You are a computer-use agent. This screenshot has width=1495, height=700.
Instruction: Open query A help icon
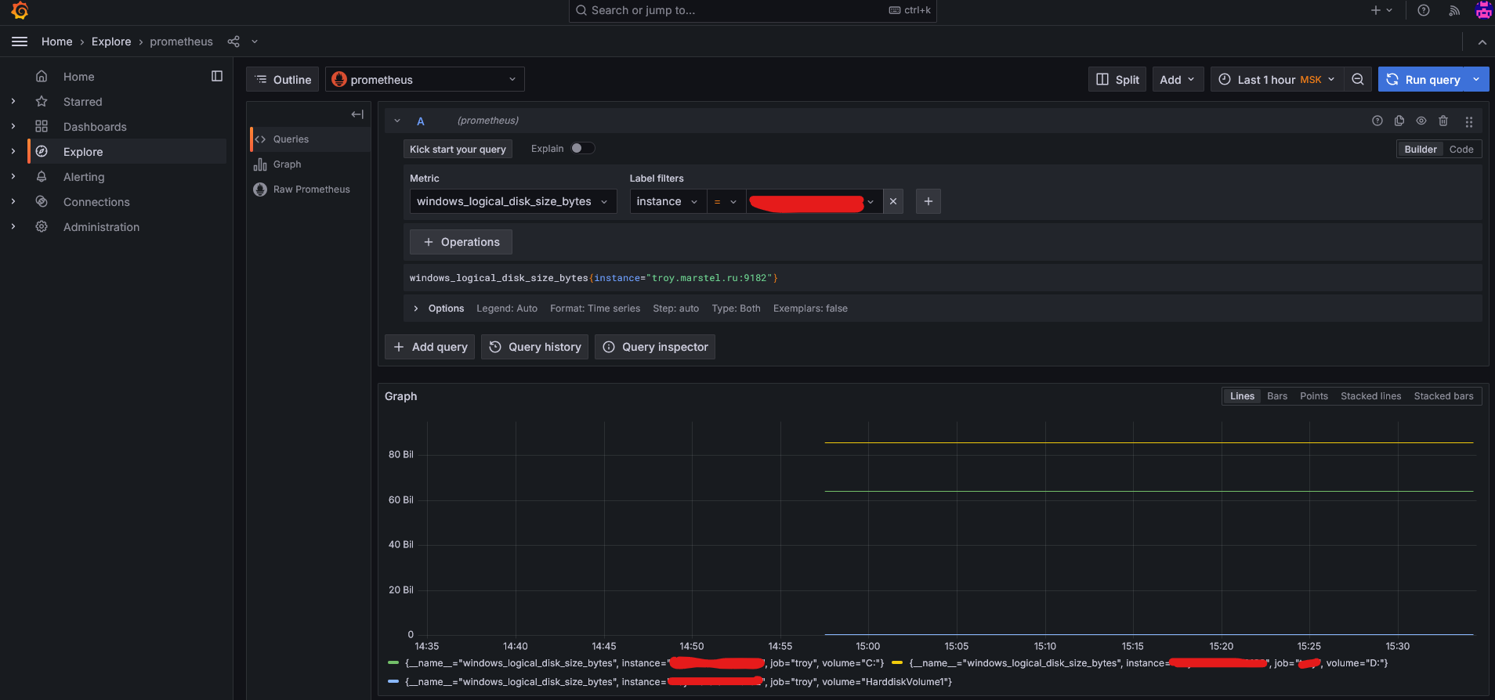[1377, 121]
